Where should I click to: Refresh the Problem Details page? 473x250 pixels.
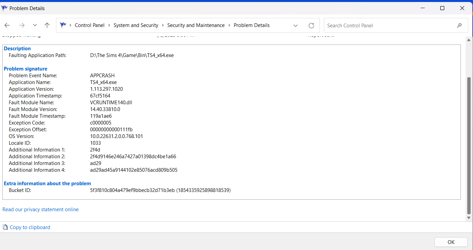pos(311,26)
